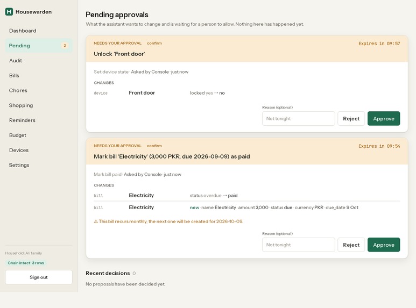Image resolution: width=416 pixels, height=308 pixels.
Task: Open the Dashboard page
Action: [x=39, y=31]
